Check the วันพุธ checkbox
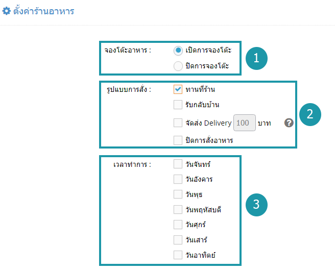The width and height of the screenshot is (335, 271). point(178,194)
